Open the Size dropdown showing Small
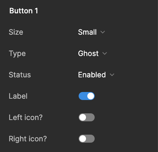This screenshot has width=158, height=152. pyautogui.click(x=91, y=32)
